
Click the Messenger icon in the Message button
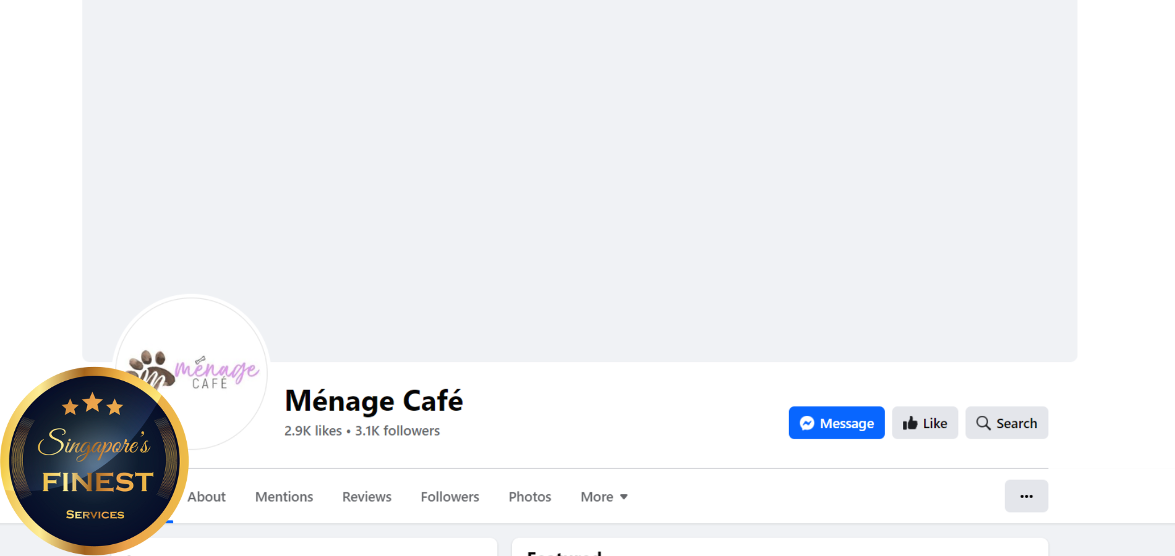pos(806,423)
